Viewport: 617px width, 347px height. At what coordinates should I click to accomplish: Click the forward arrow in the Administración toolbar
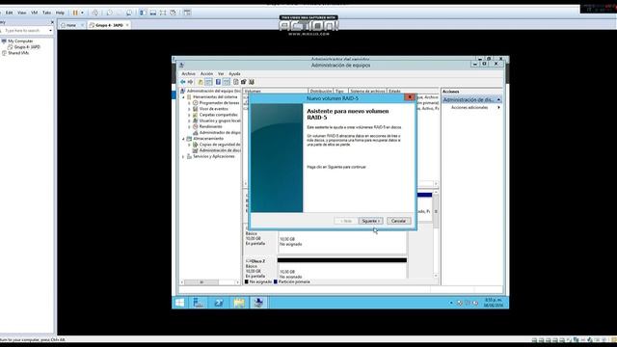191,82
